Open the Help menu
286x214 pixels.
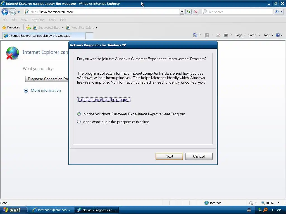point(63,20)
